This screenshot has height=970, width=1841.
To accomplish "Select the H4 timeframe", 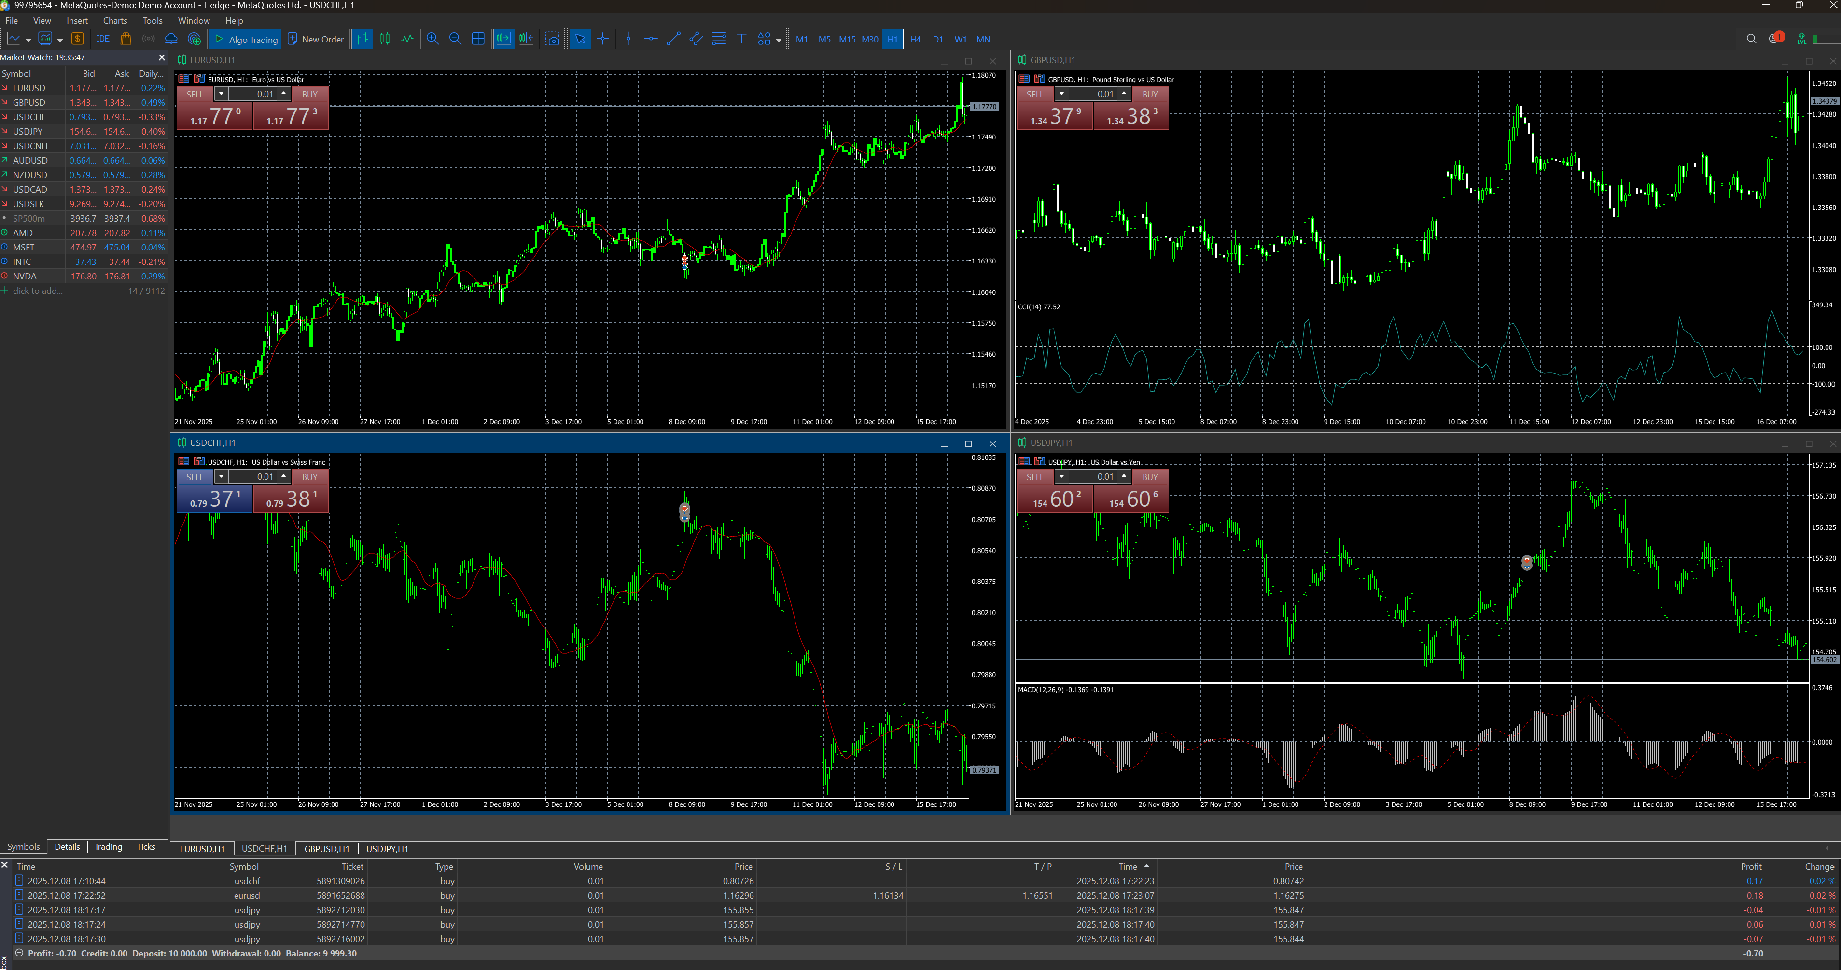I will pyautogui.click(x=915, y=39).
